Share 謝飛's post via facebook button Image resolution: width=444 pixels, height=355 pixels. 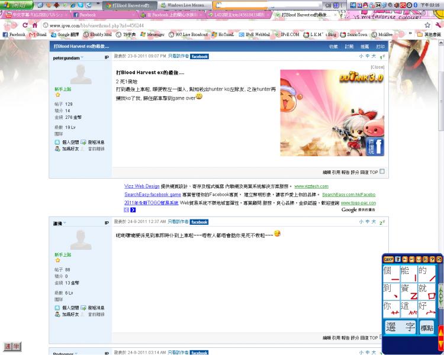199,222
